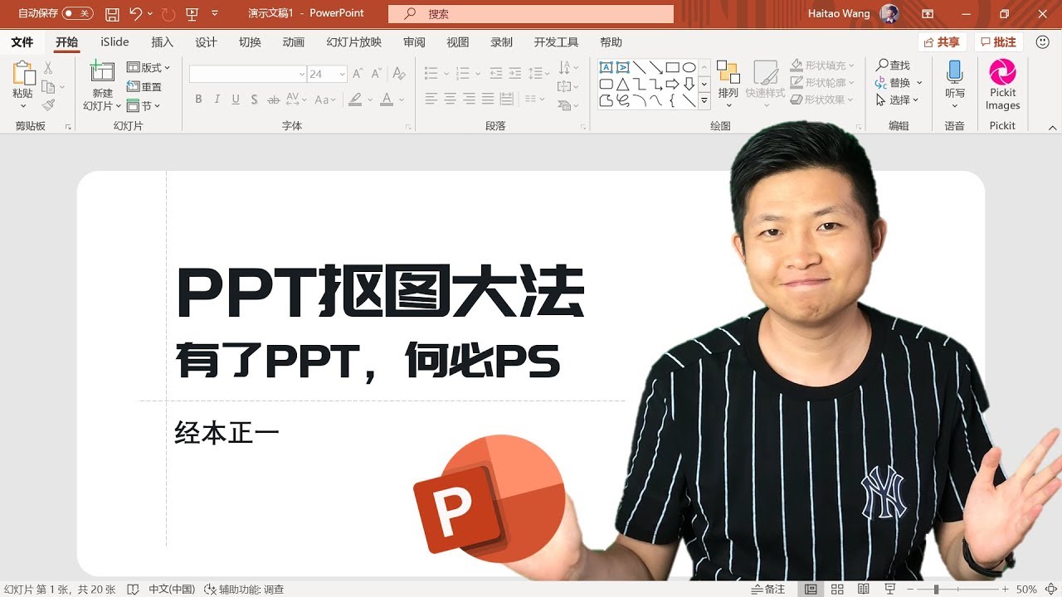The image size is (1062, 597).
Task: Open the 动画 ribbon tab
Action: (x=294, y=42)
